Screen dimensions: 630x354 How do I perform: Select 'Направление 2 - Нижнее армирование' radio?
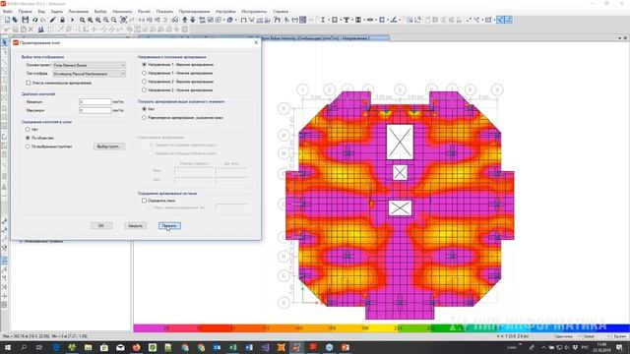[145, 89]
